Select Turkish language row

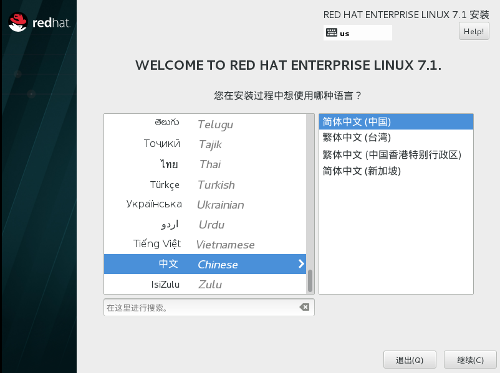pos(204,185)
